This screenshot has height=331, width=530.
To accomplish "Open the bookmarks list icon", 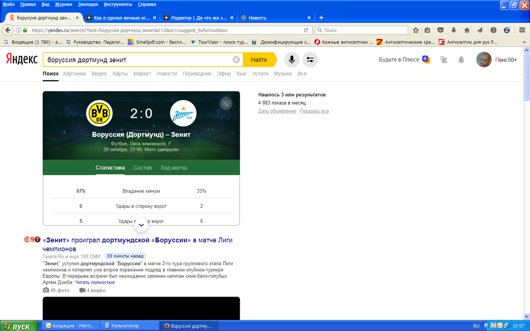I will click(428, 30).
